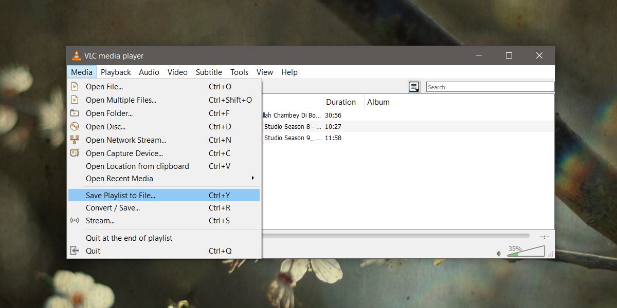
Task: Click the Open Capture Device icon
Action: 75,153
